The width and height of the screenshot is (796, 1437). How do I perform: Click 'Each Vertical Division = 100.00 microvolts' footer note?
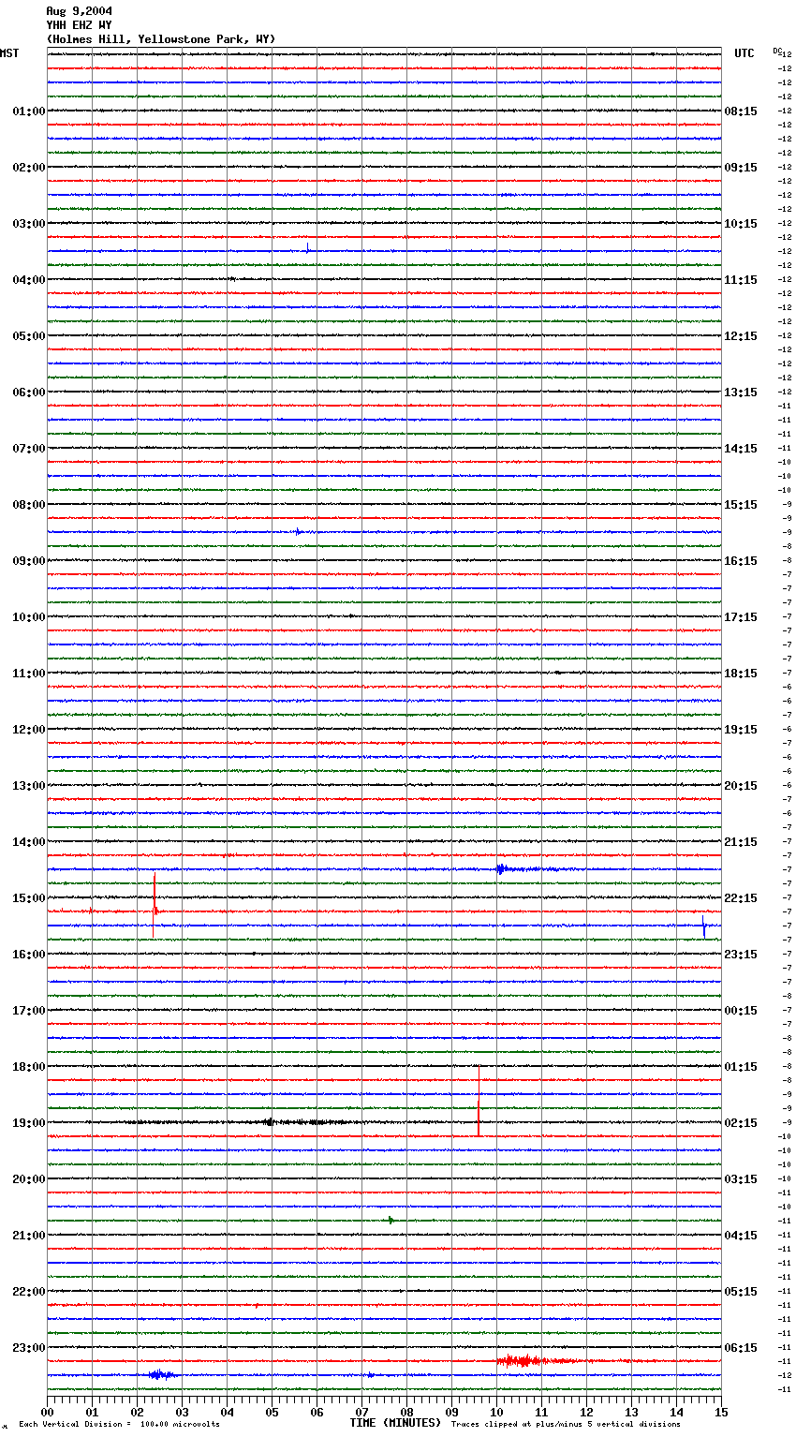pyautogui.click(x=119, y=1425)
